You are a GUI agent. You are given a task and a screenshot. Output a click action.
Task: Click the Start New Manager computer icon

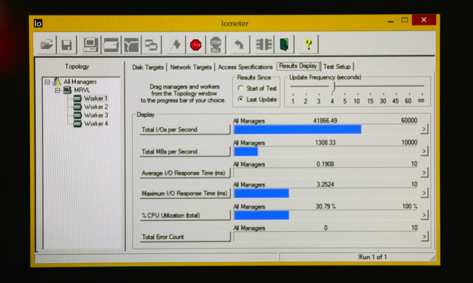91,45
